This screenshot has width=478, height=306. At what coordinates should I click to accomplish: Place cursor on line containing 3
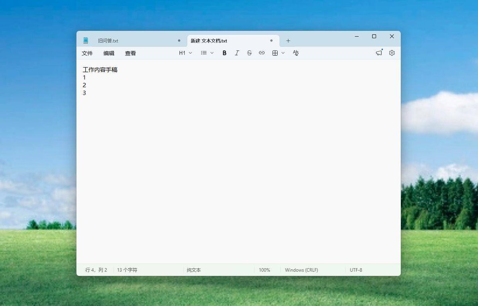pyautogui.click(x=84, y=93)
